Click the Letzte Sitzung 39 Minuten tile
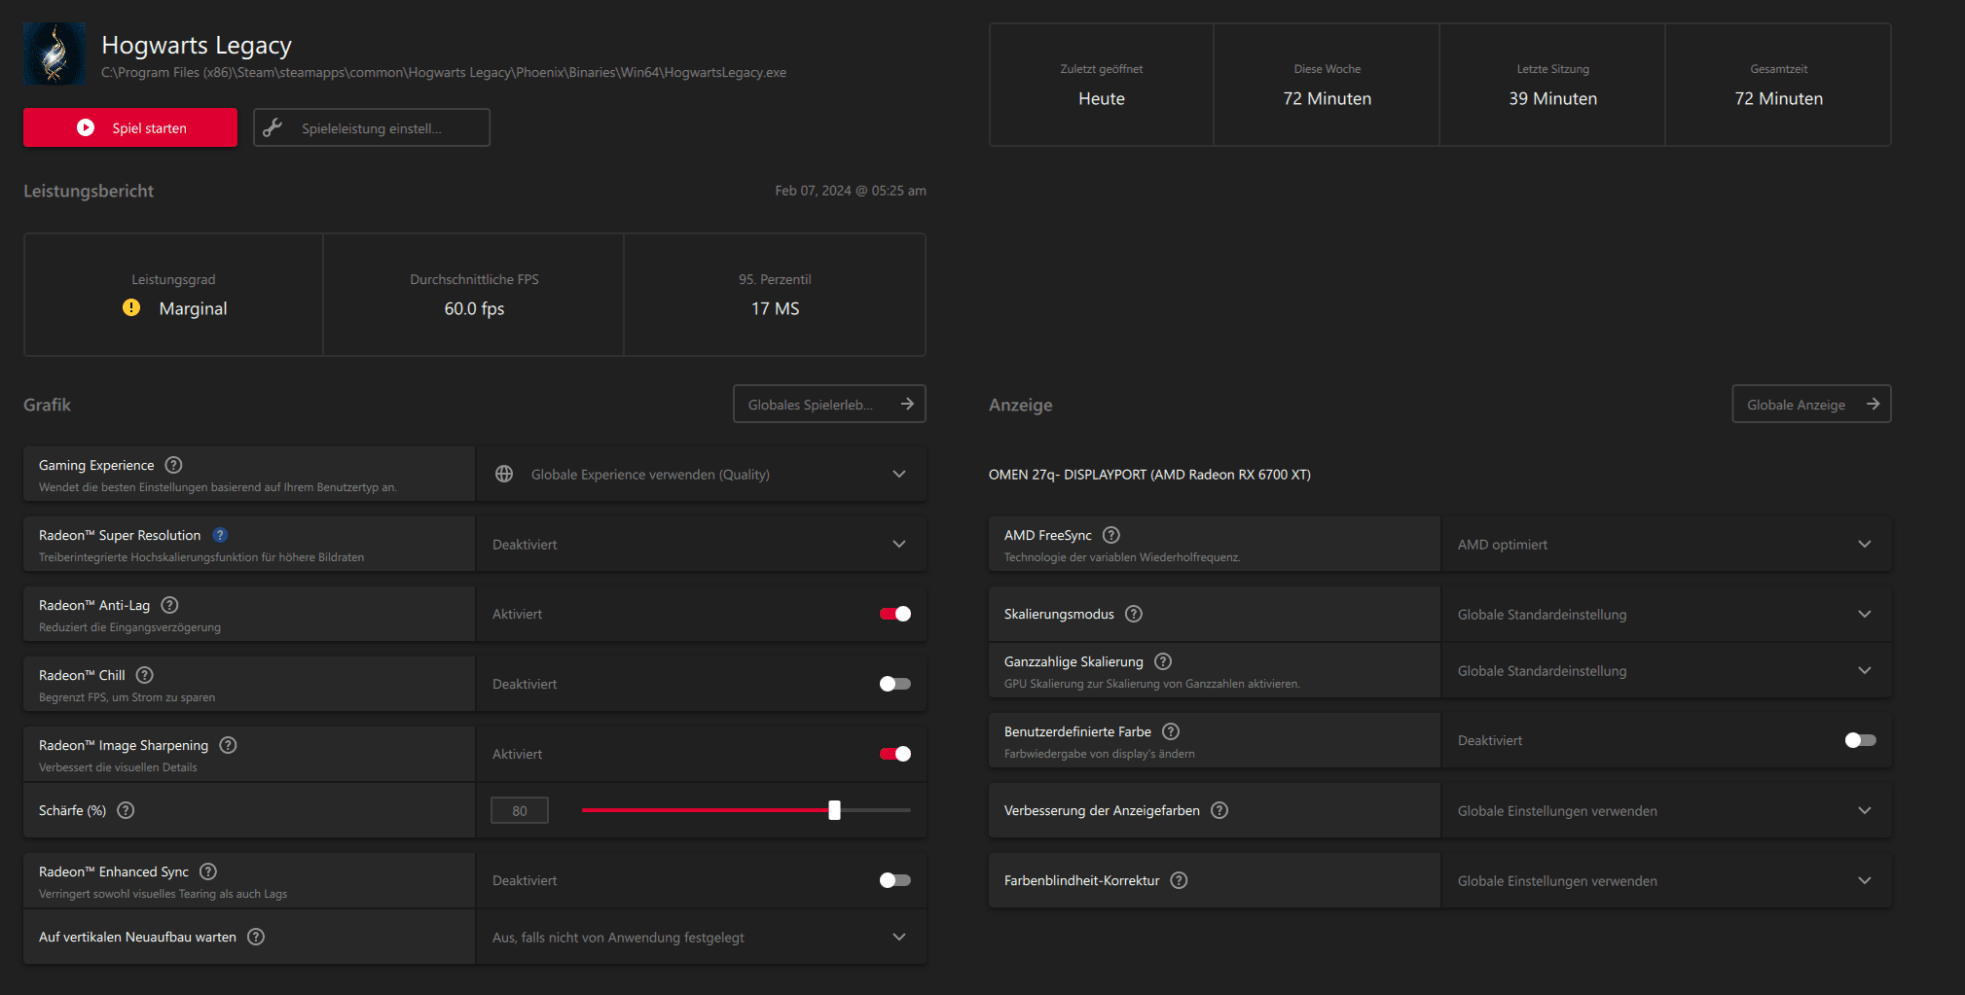1965x995 pixels. tap(1553, 85)
